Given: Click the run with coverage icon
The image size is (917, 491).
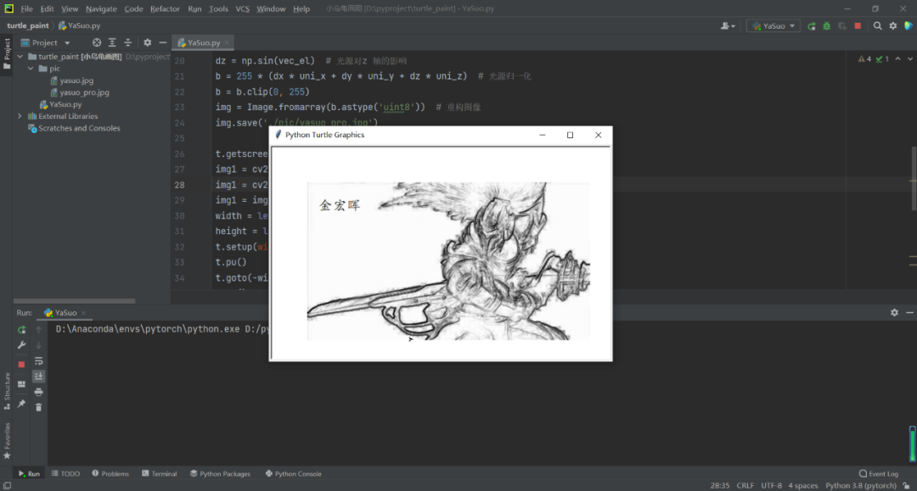Looking at the screenshot, I should coord(842,25).
